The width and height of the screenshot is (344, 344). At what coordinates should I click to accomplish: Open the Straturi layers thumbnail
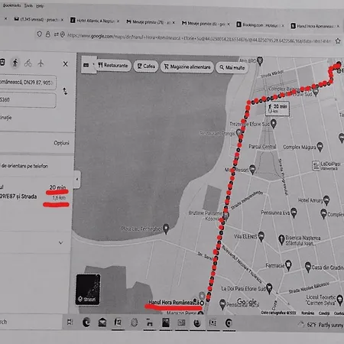pos(88,290)
